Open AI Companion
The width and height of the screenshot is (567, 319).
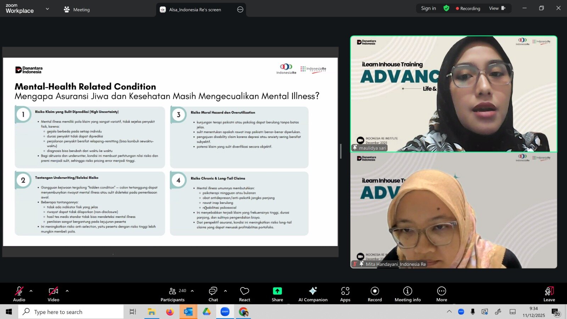click(x=313, y=294)
